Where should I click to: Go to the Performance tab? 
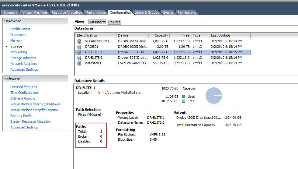96,12
